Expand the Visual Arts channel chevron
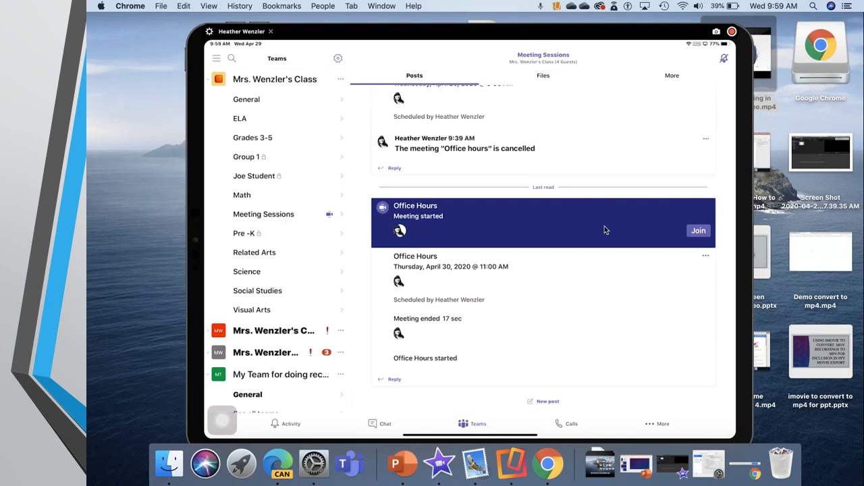Screen dimensions: 864x486 [x=342, y=310]
